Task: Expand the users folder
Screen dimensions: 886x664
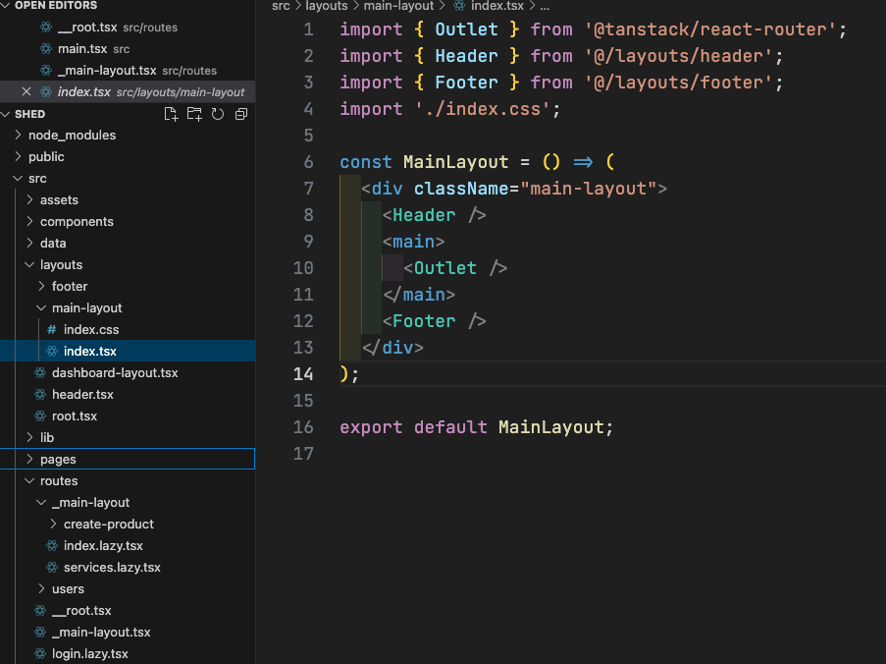Action: pos(42,588)
